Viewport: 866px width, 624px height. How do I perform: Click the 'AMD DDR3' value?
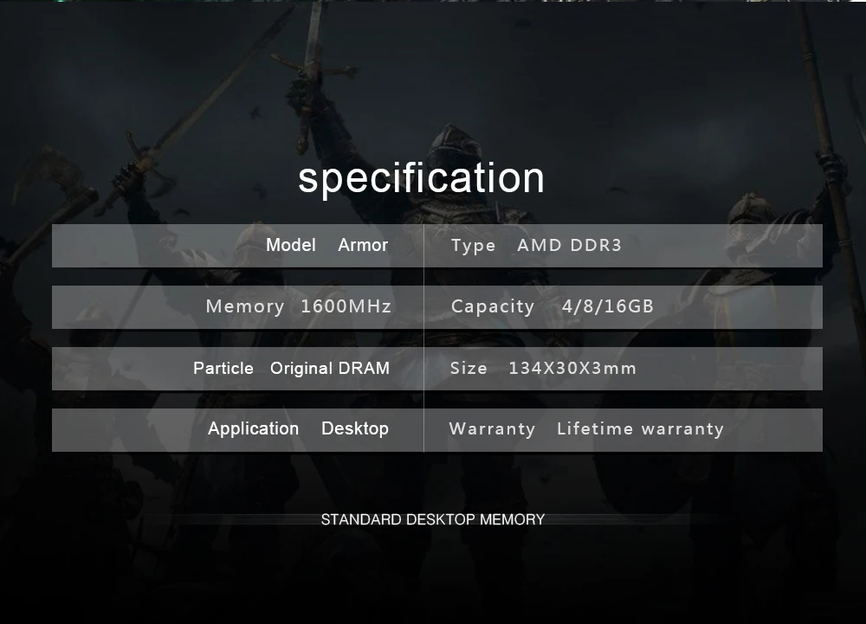click(570, 245)
